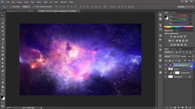Select the Eyedropper tool
Screen dimensions: 195x109
click(x=3, y=35)
